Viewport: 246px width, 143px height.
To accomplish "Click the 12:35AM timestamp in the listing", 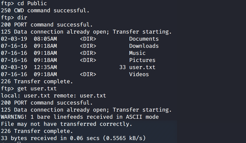I will [x=45, y=67].
